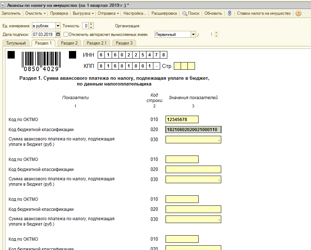Click the Заполнить button

tap(11, 14)
